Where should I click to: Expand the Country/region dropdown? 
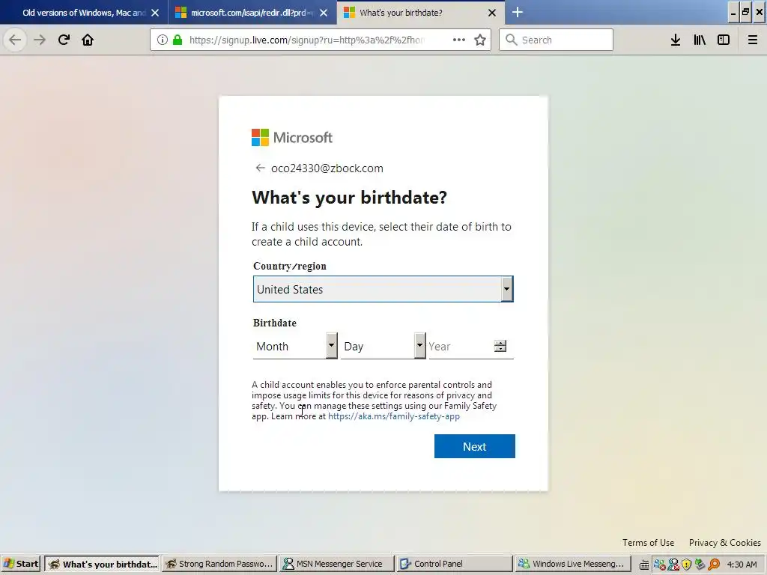tap(383, 289)
